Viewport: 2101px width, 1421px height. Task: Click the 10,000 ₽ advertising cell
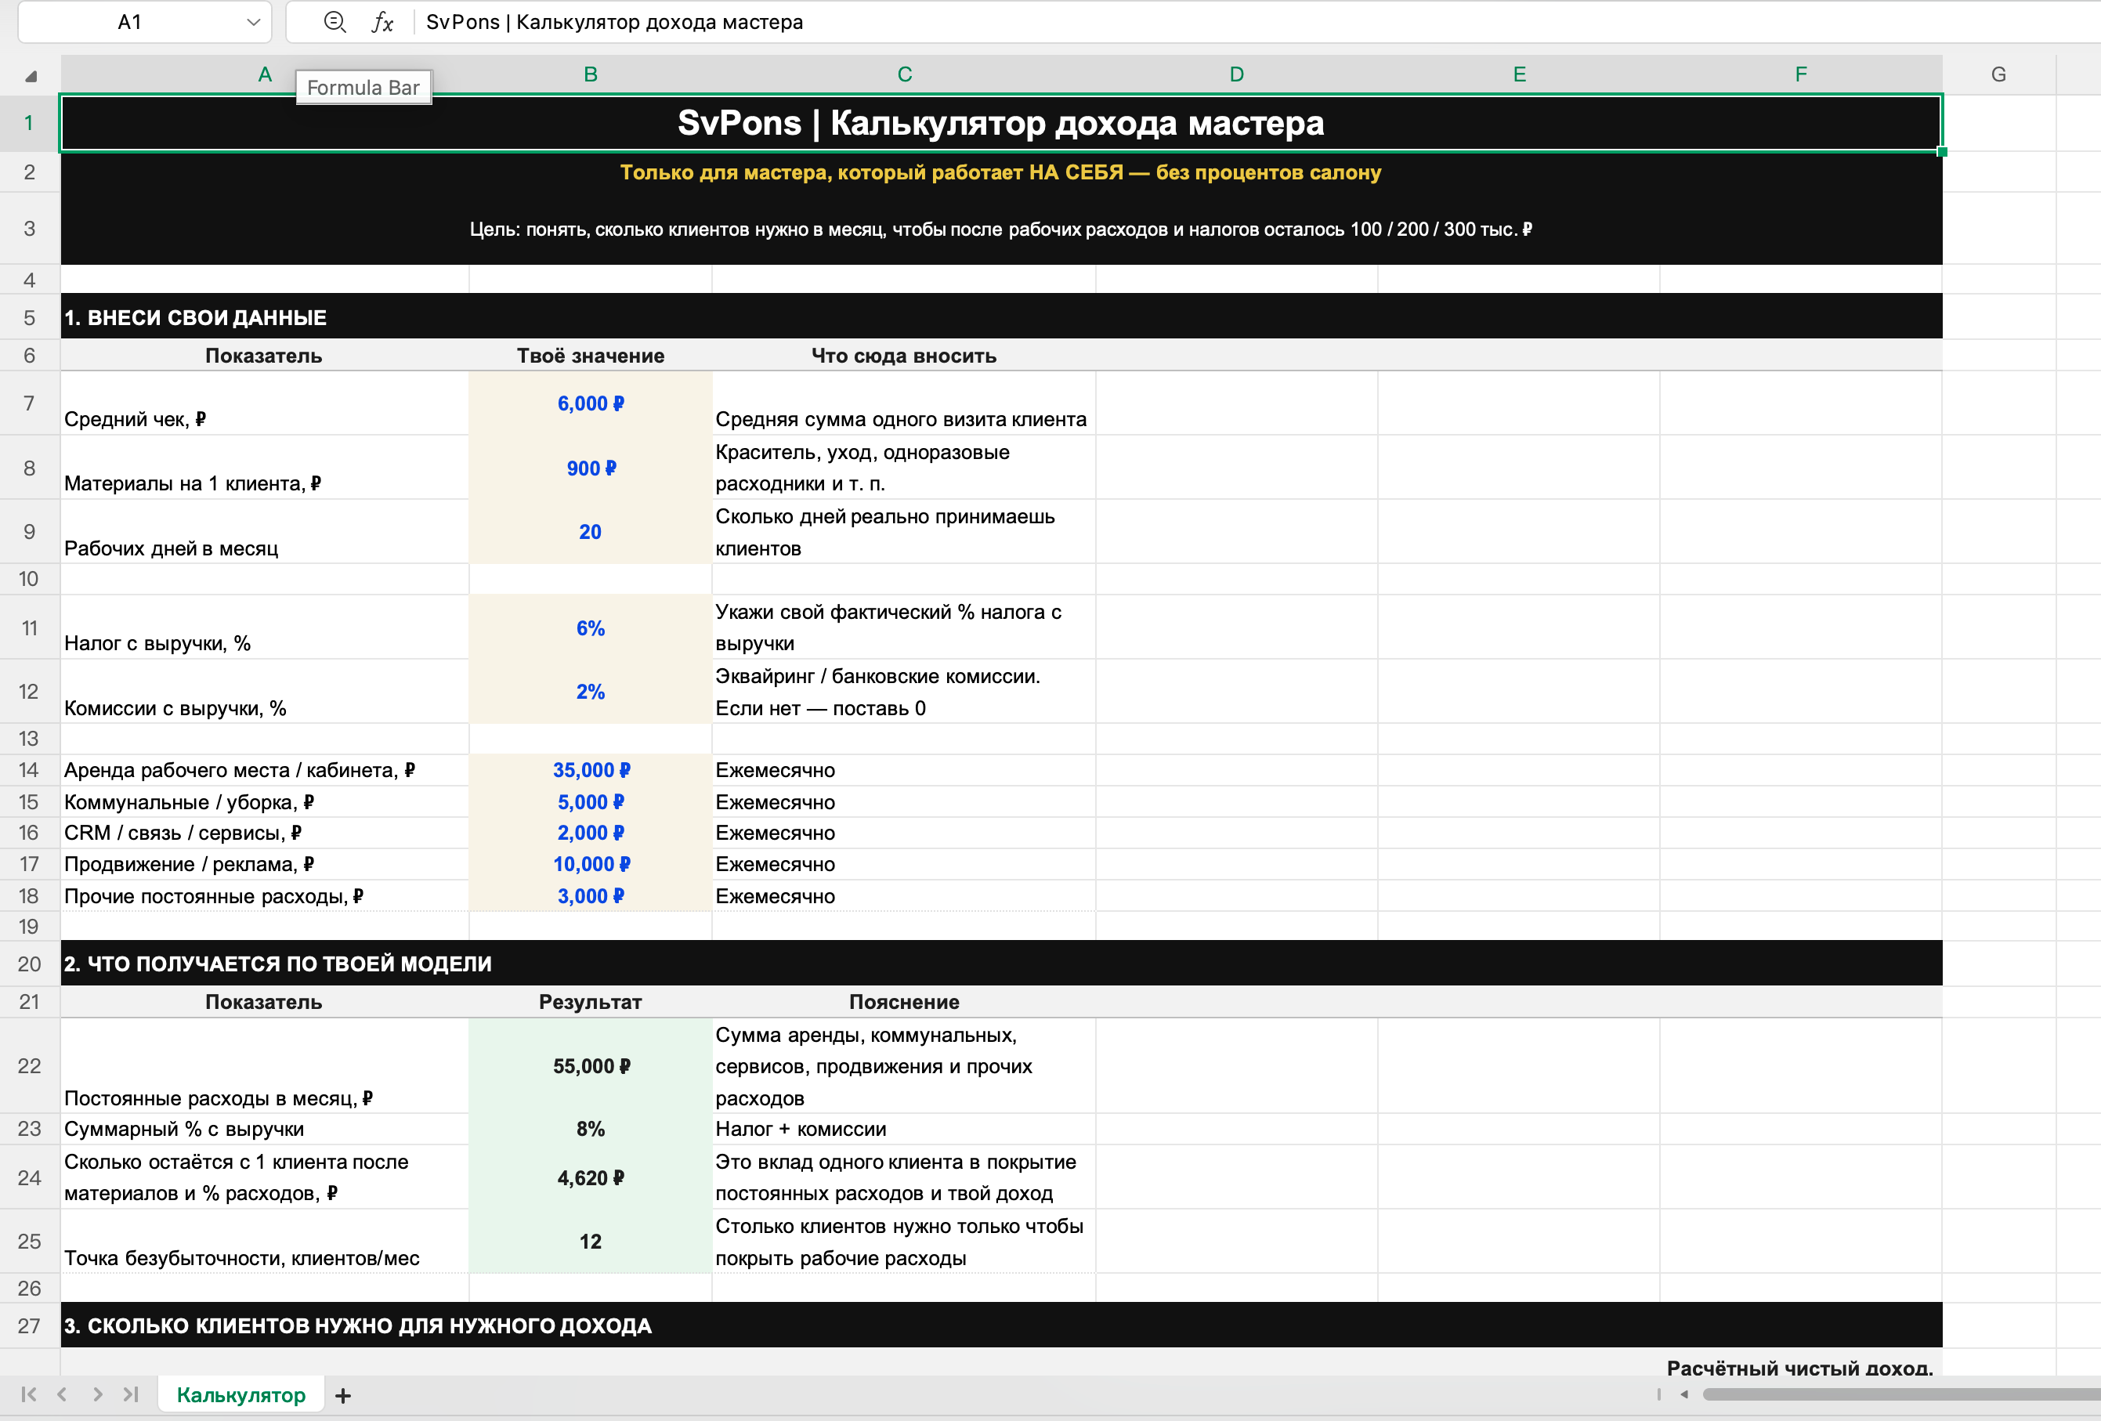[591, 864]
